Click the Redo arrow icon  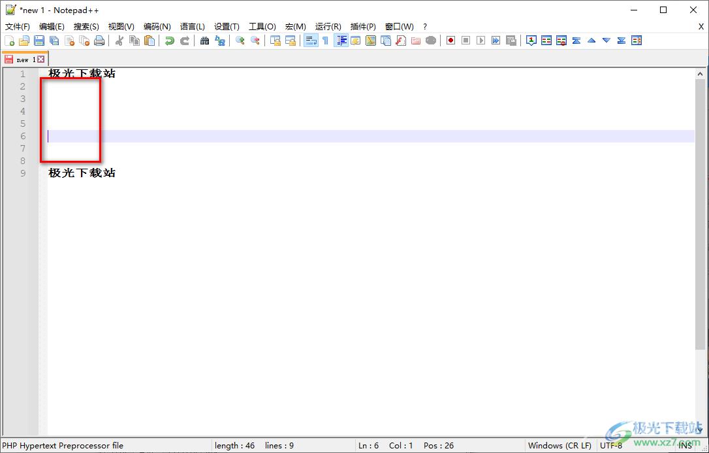tap(185, 41)
